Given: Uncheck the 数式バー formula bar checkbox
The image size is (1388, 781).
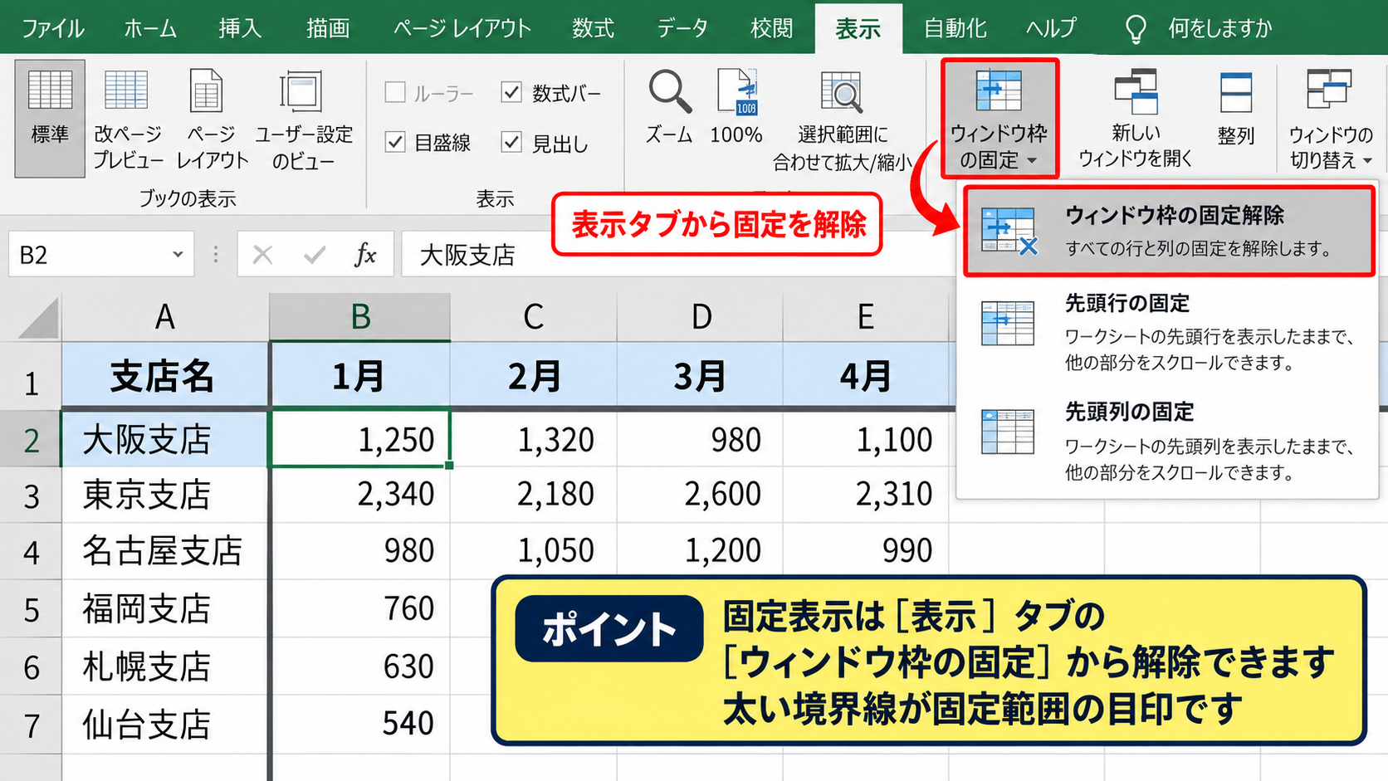Looking at the screenshot, I should [511, 92].
